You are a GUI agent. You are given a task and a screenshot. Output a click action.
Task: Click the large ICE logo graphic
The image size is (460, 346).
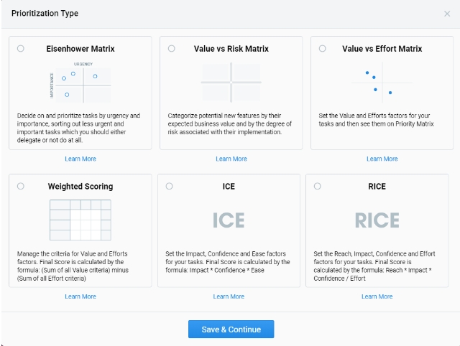coord(229,220)
